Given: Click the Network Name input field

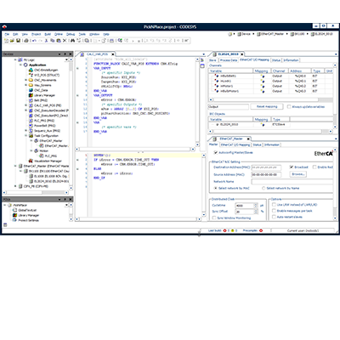Looking at the screenshot, I should (x=292, y=182).
